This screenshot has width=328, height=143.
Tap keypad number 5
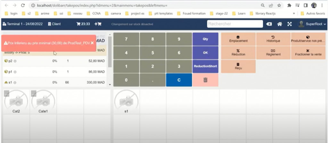point(152,53)
